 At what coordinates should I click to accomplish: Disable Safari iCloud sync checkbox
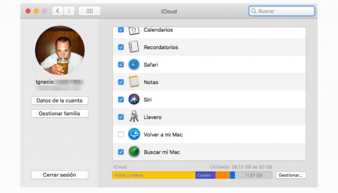tap(121, 65)
